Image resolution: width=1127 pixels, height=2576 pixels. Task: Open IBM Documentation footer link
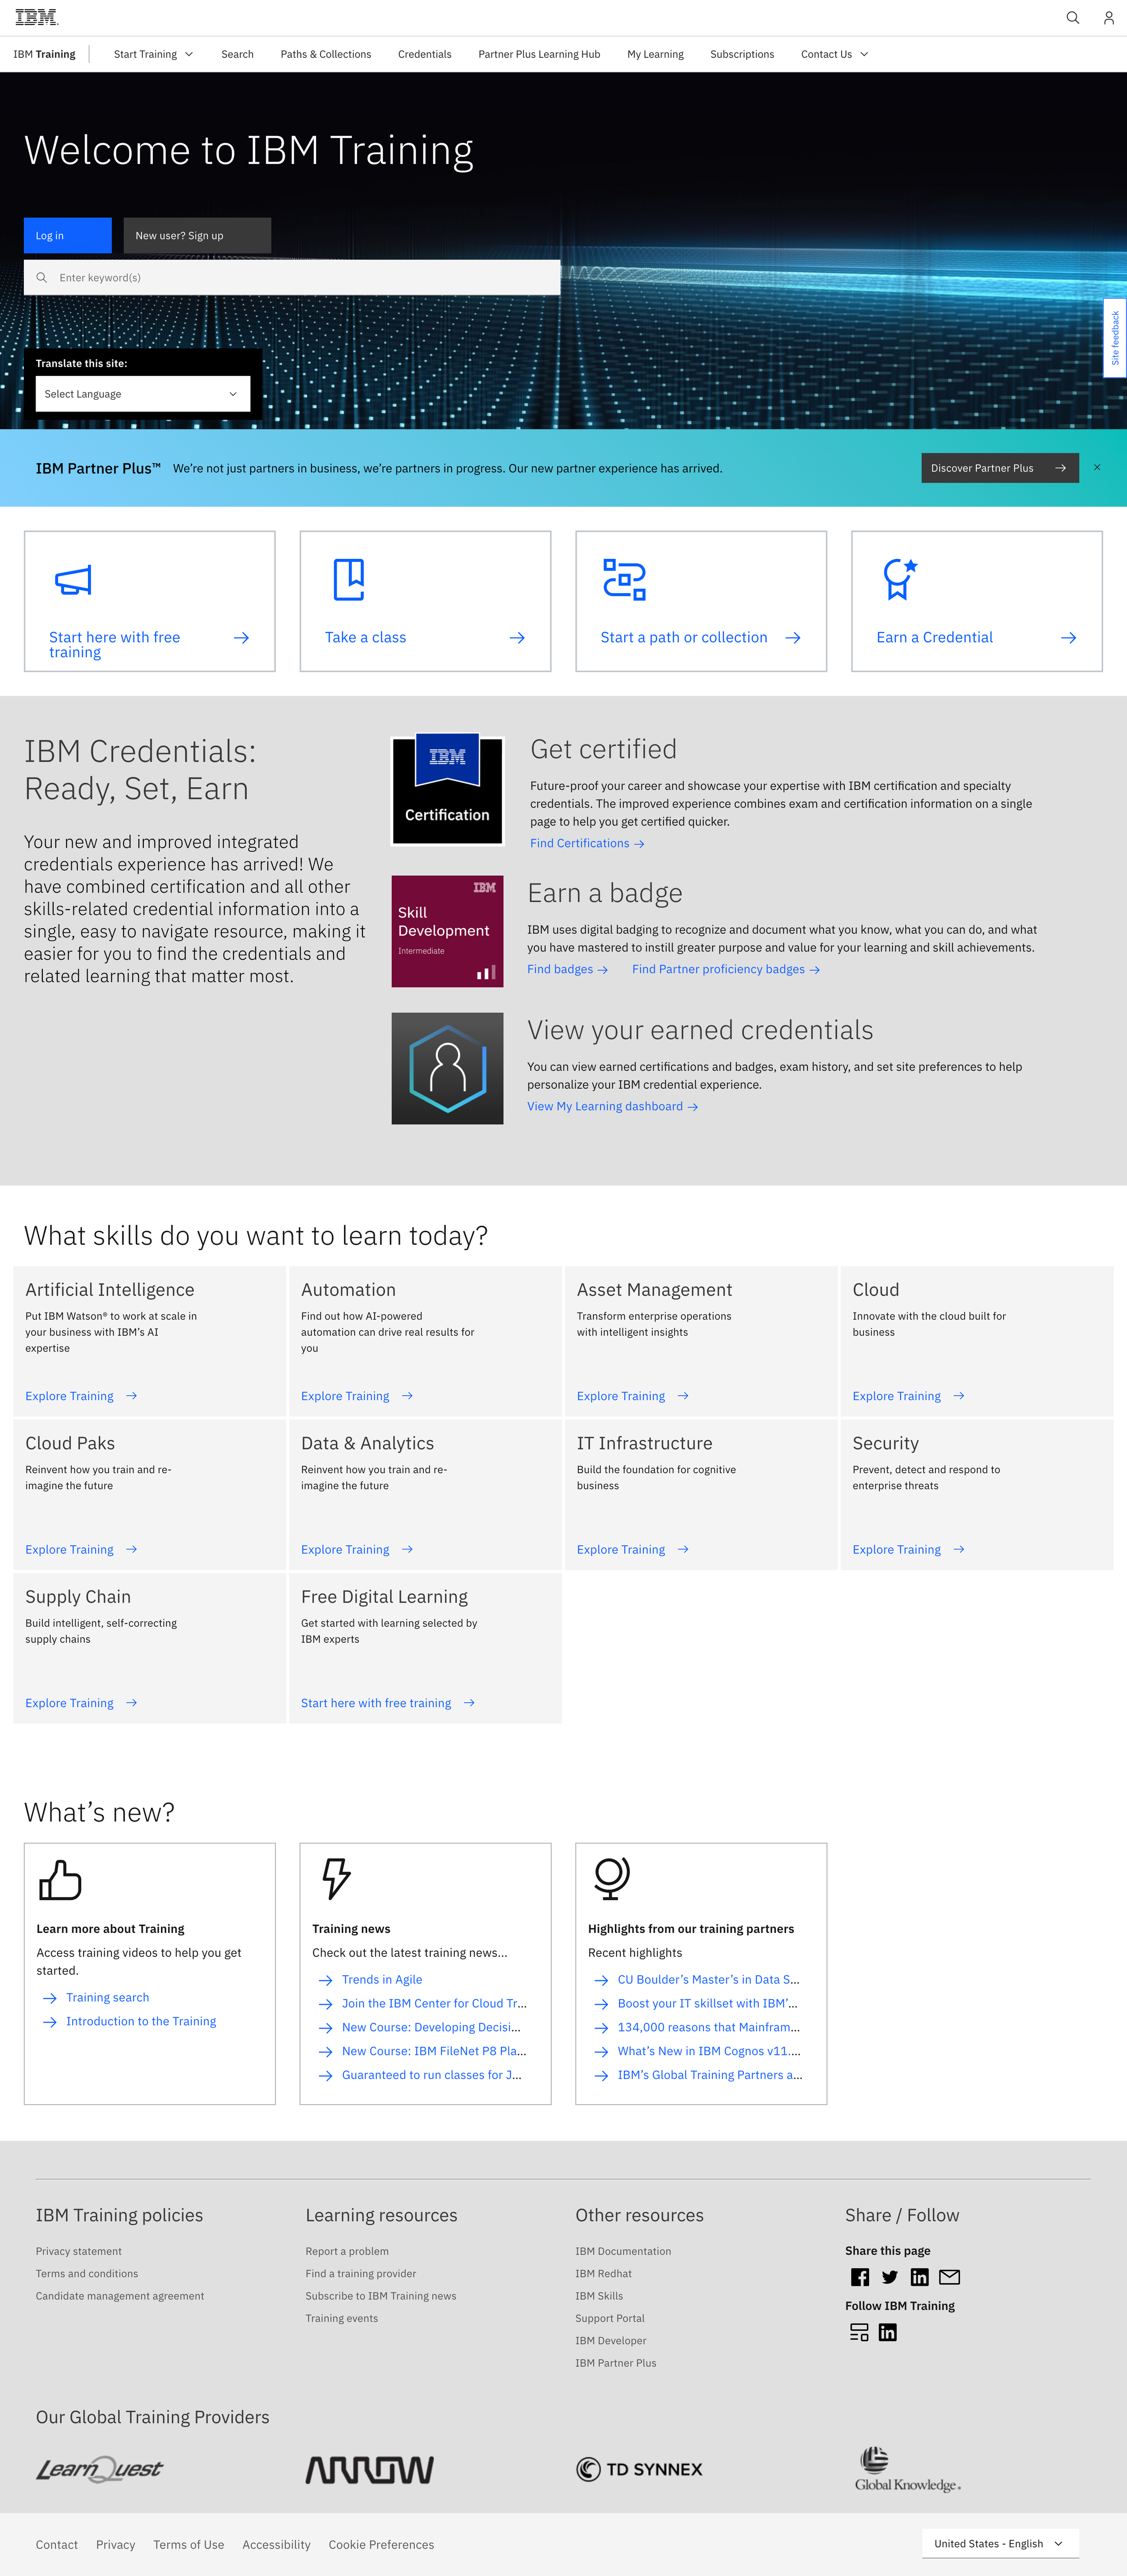pyautogui.click(x=623, y=2251)
